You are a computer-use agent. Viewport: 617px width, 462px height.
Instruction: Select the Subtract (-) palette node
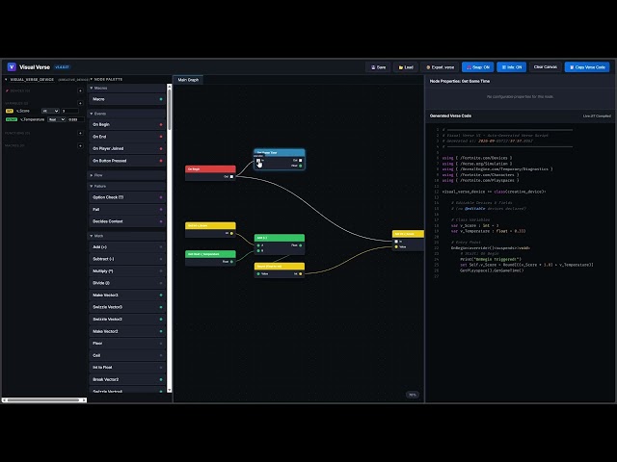click(126, 259)
